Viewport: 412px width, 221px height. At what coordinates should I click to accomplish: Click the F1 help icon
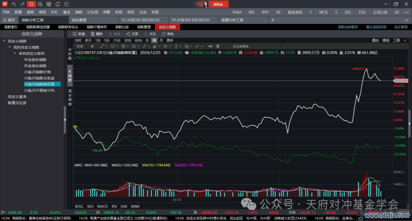click(x=66, y=4)
